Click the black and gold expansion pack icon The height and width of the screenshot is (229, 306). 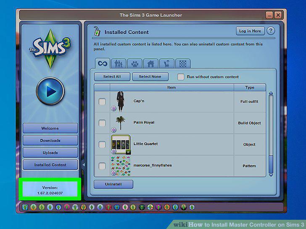[x=183, y=207]
